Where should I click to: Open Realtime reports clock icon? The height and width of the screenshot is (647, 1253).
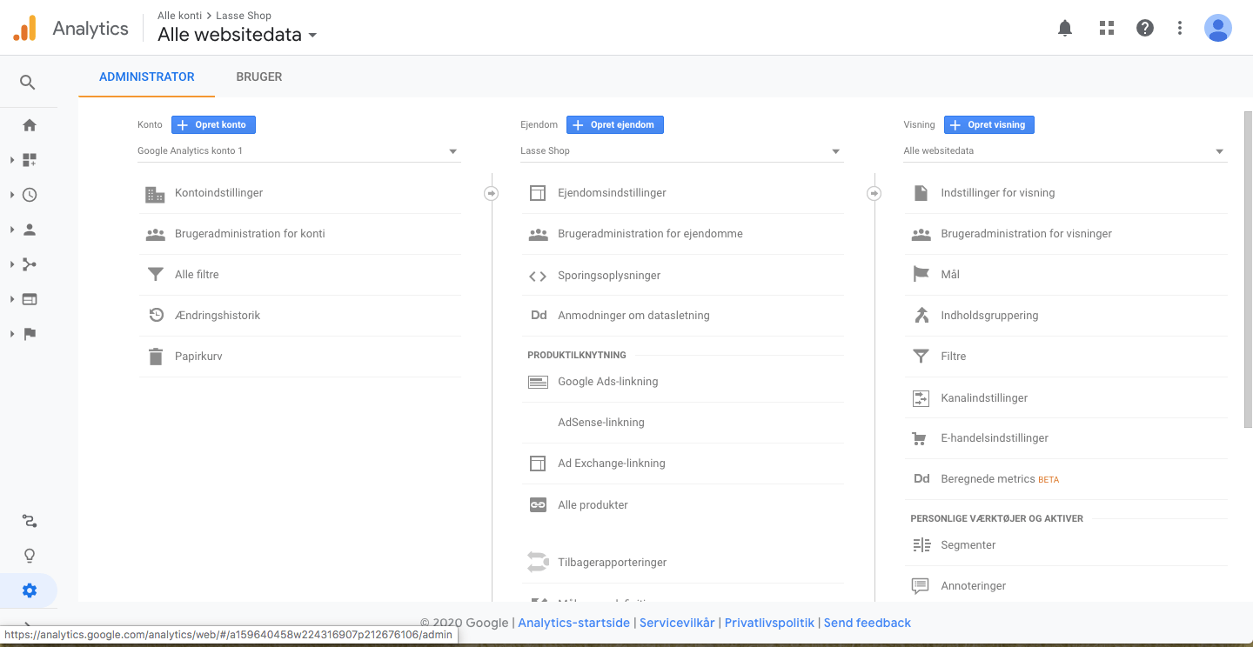pos(30,195)
